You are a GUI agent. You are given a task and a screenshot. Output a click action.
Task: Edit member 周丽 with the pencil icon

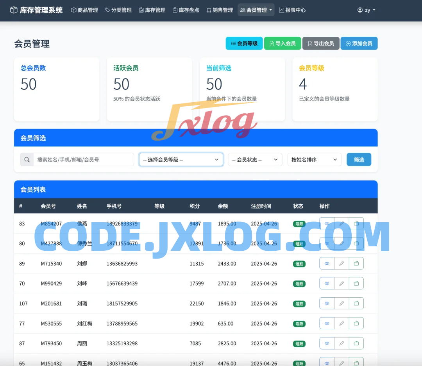(342, 343)
